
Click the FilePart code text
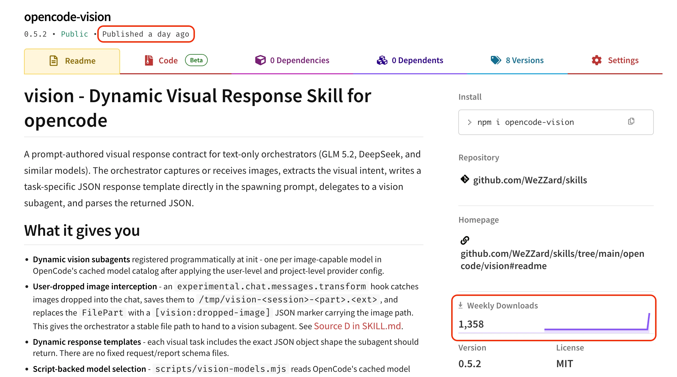tap(102, 313)
